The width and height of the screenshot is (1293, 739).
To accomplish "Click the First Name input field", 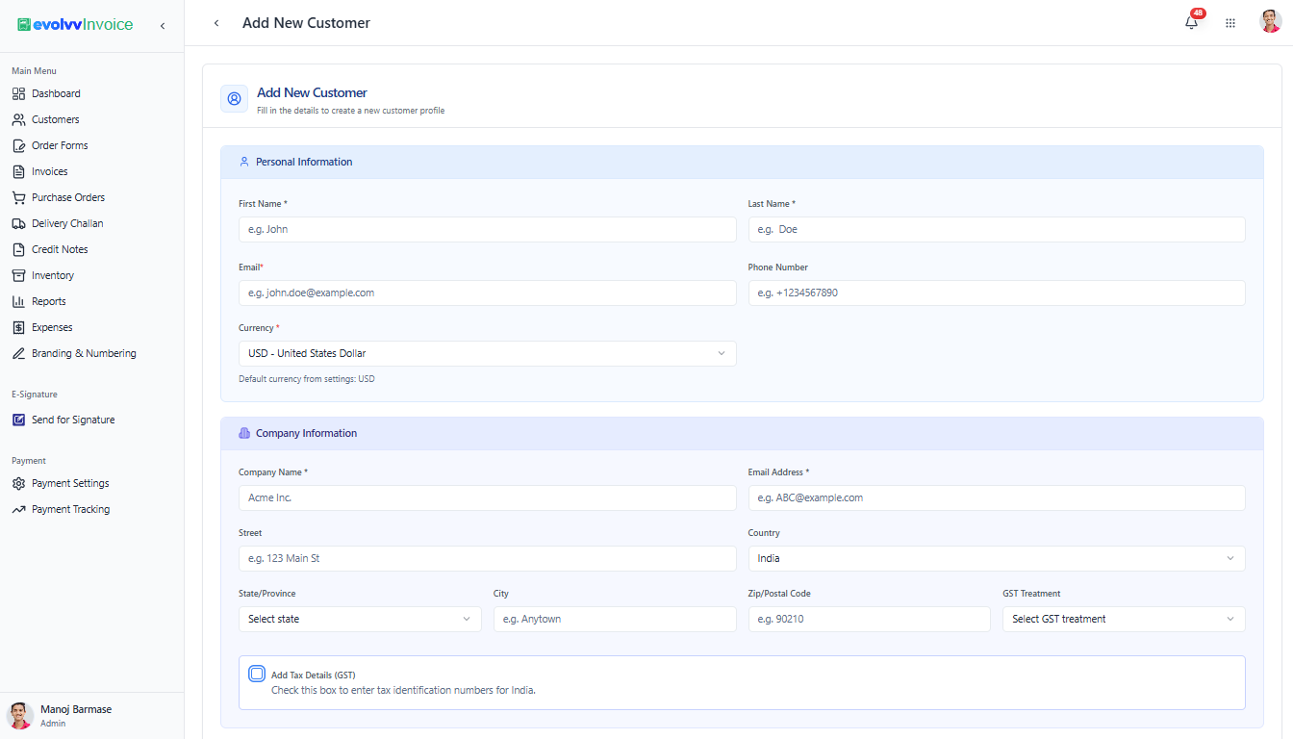I will pyautogui.click(x=487, y=229).
